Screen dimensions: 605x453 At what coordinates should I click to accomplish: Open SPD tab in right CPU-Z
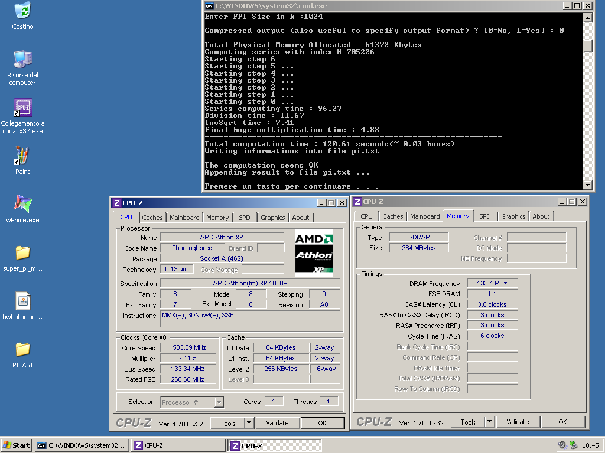[485, 216]
